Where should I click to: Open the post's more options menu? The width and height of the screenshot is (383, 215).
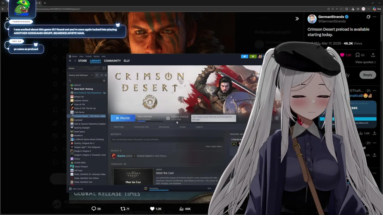pyautogui.click(x=374, y=17)
